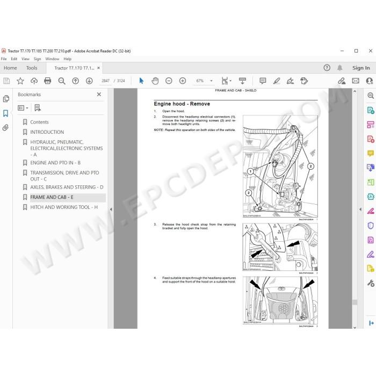376x376 pixels.
Task: Go to previous page arrow
Action: [x=76, y=81]
